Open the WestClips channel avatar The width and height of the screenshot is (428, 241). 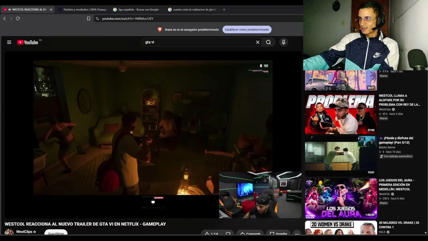click(9, 232)
